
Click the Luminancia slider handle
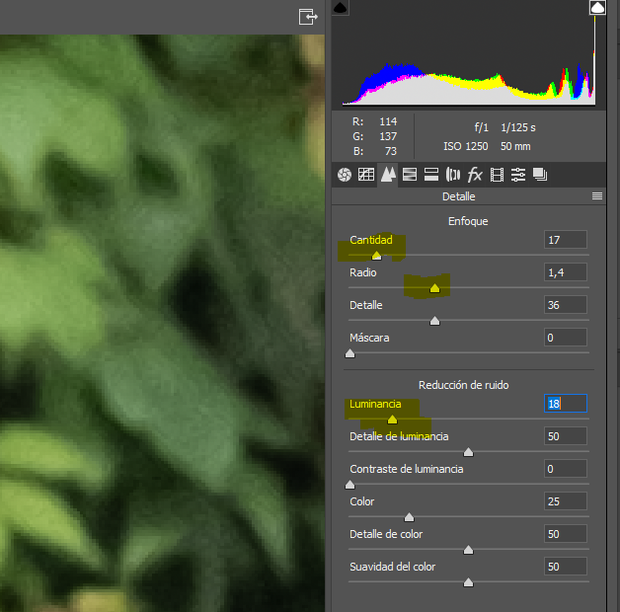point(392,420)
